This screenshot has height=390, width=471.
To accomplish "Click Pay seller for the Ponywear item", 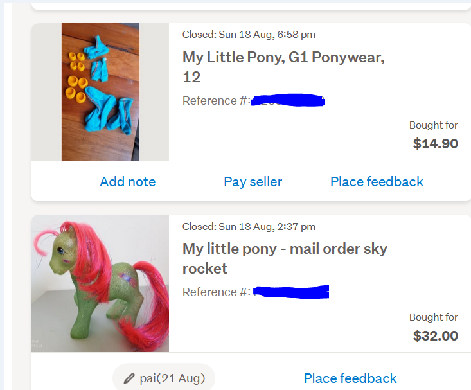I will click(x=253, y=182).
